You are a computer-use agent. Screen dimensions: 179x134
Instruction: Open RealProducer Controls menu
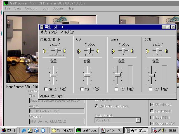pos(31,8)
